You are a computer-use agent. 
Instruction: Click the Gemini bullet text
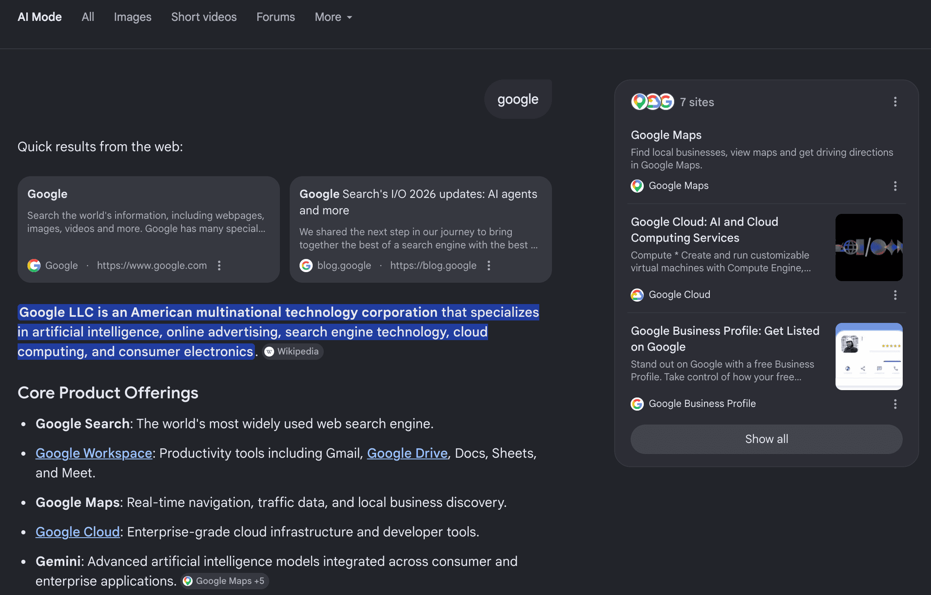click(x=277, y=571)
